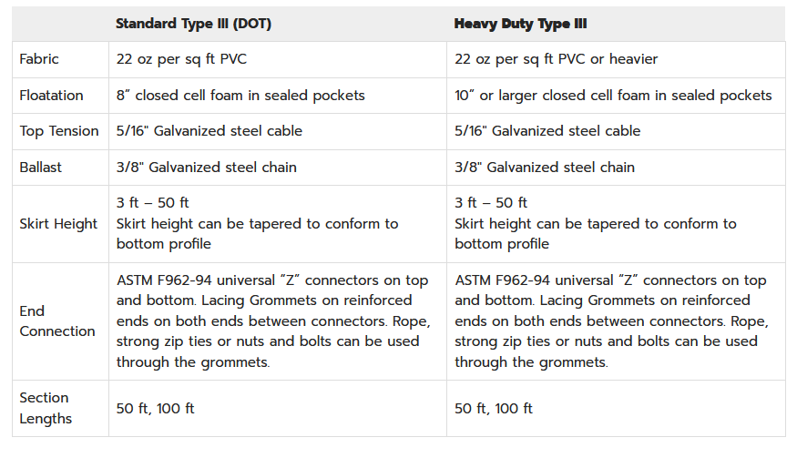Click the Heavy Duty "bottom profile" skirt text
This screenshot has width=797, height=458.
pos(502,244)
